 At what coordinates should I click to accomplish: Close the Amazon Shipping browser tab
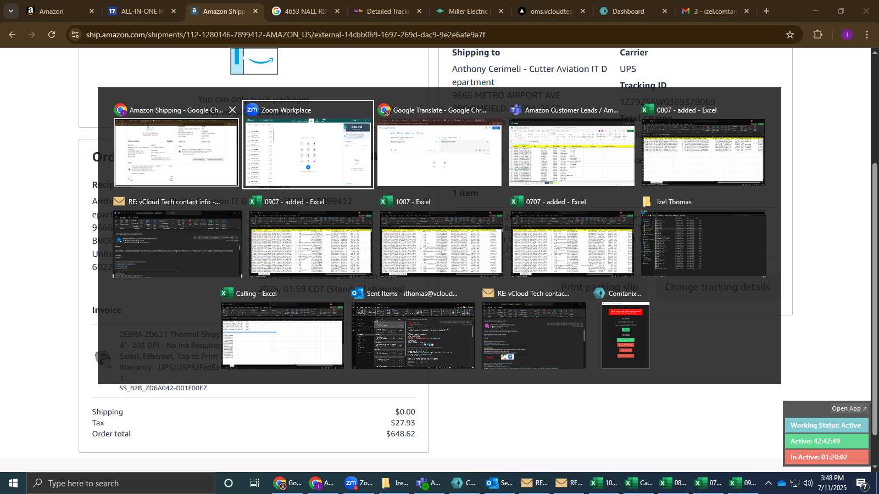click(255, 11)
